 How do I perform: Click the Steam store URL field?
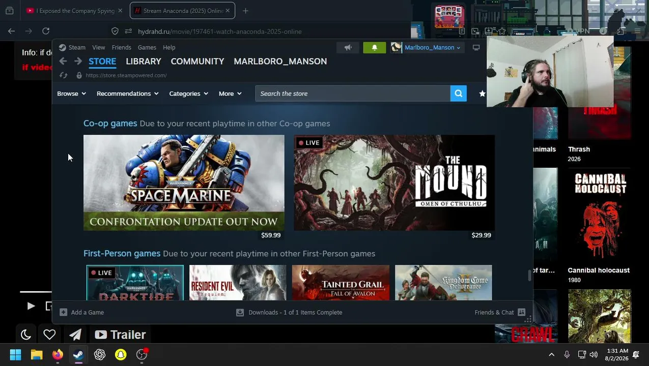(126, 75)
